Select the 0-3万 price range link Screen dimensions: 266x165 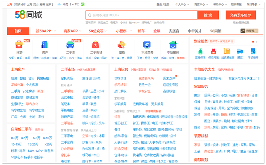15,138
